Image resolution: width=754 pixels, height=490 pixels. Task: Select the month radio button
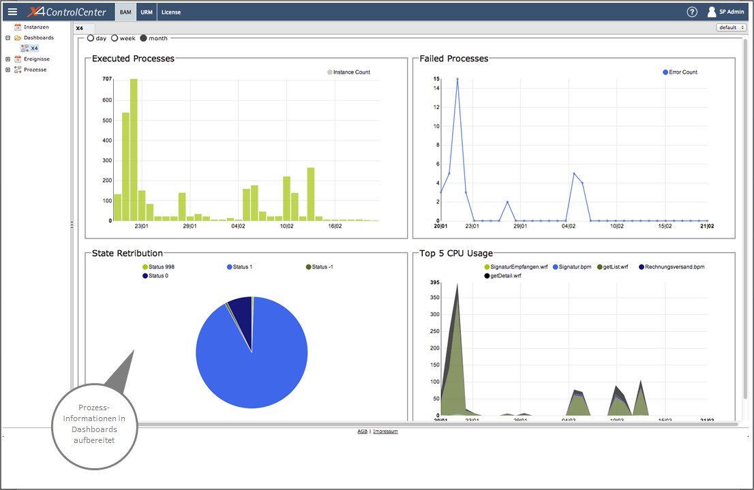coord(143,38)
